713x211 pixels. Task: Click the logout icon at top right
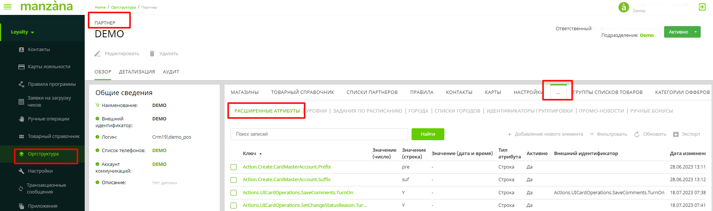tap(702, 7)
